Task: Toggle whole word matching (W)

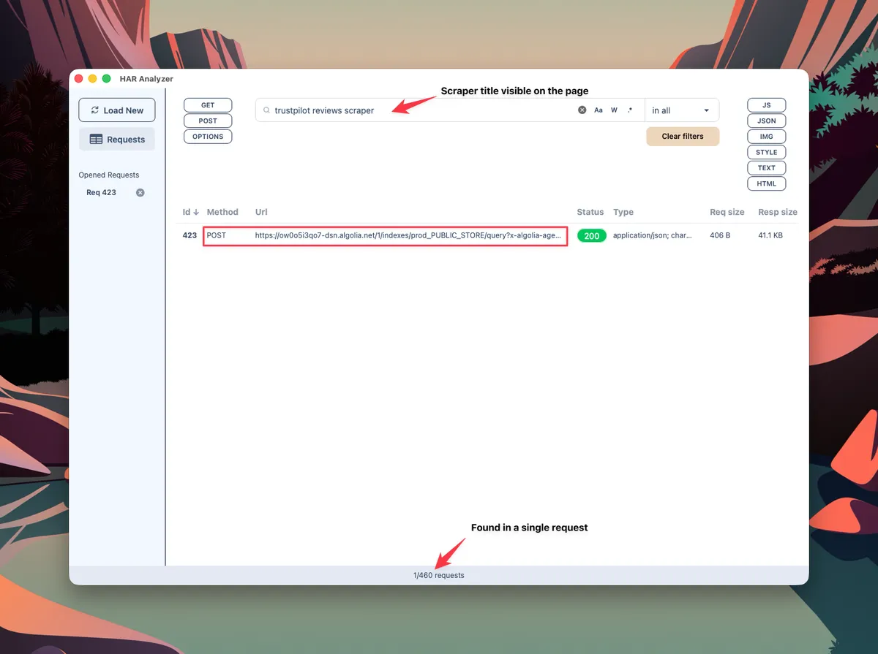Action: (614, 110)
